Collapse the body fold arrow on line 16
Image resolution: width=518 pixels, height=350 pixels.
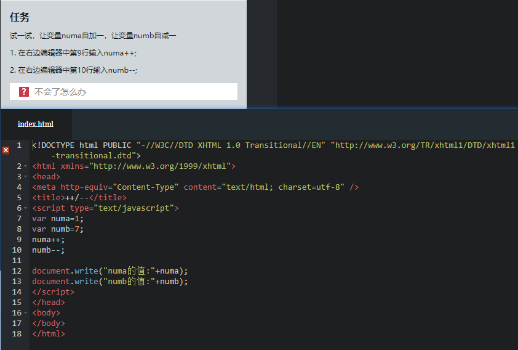(x=25, y=313)
